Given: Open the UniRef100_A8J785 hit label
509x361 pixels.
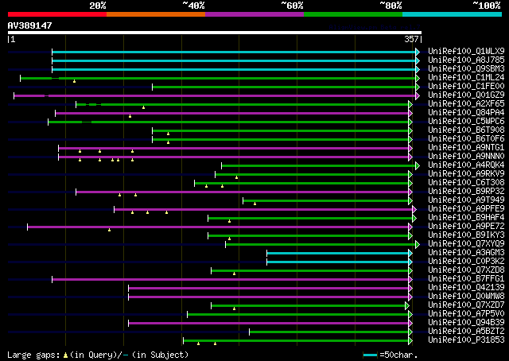Looking at the screenshot, I should pos(466,60).
